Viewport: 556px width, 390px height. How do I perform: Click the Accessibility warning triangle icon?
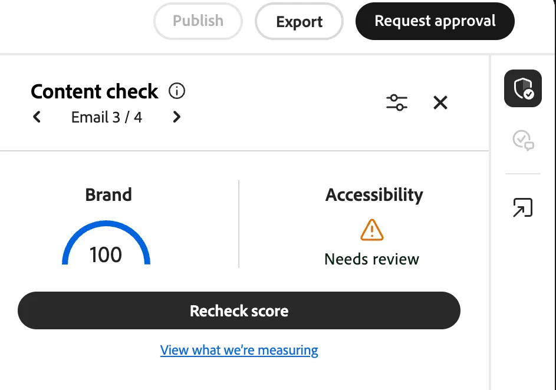pos(371,230)
